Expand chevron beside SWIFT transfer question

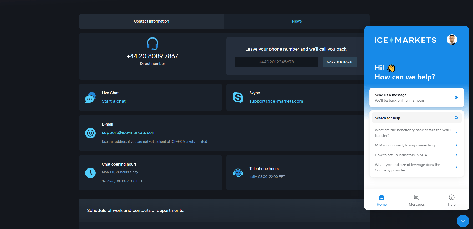click(456, 133)
